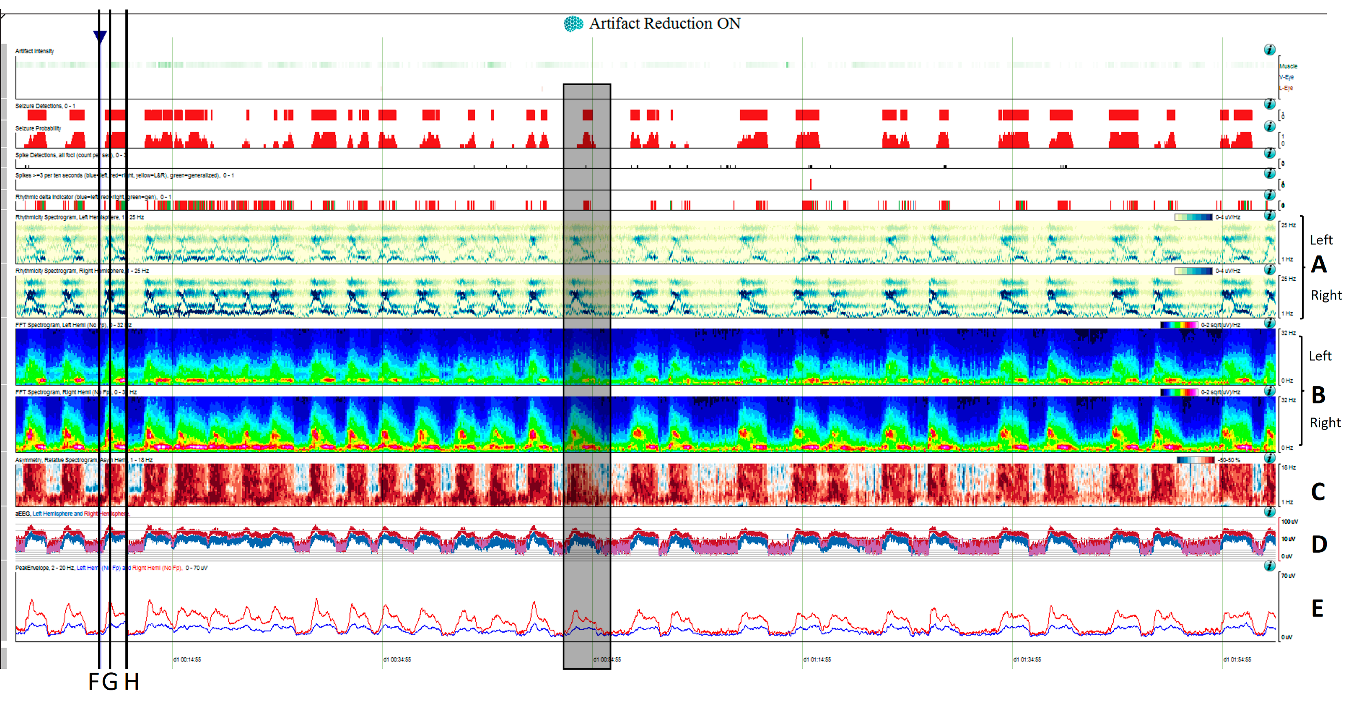Click the Asymmetry -50-50 % color scale

coord(1196,460)
